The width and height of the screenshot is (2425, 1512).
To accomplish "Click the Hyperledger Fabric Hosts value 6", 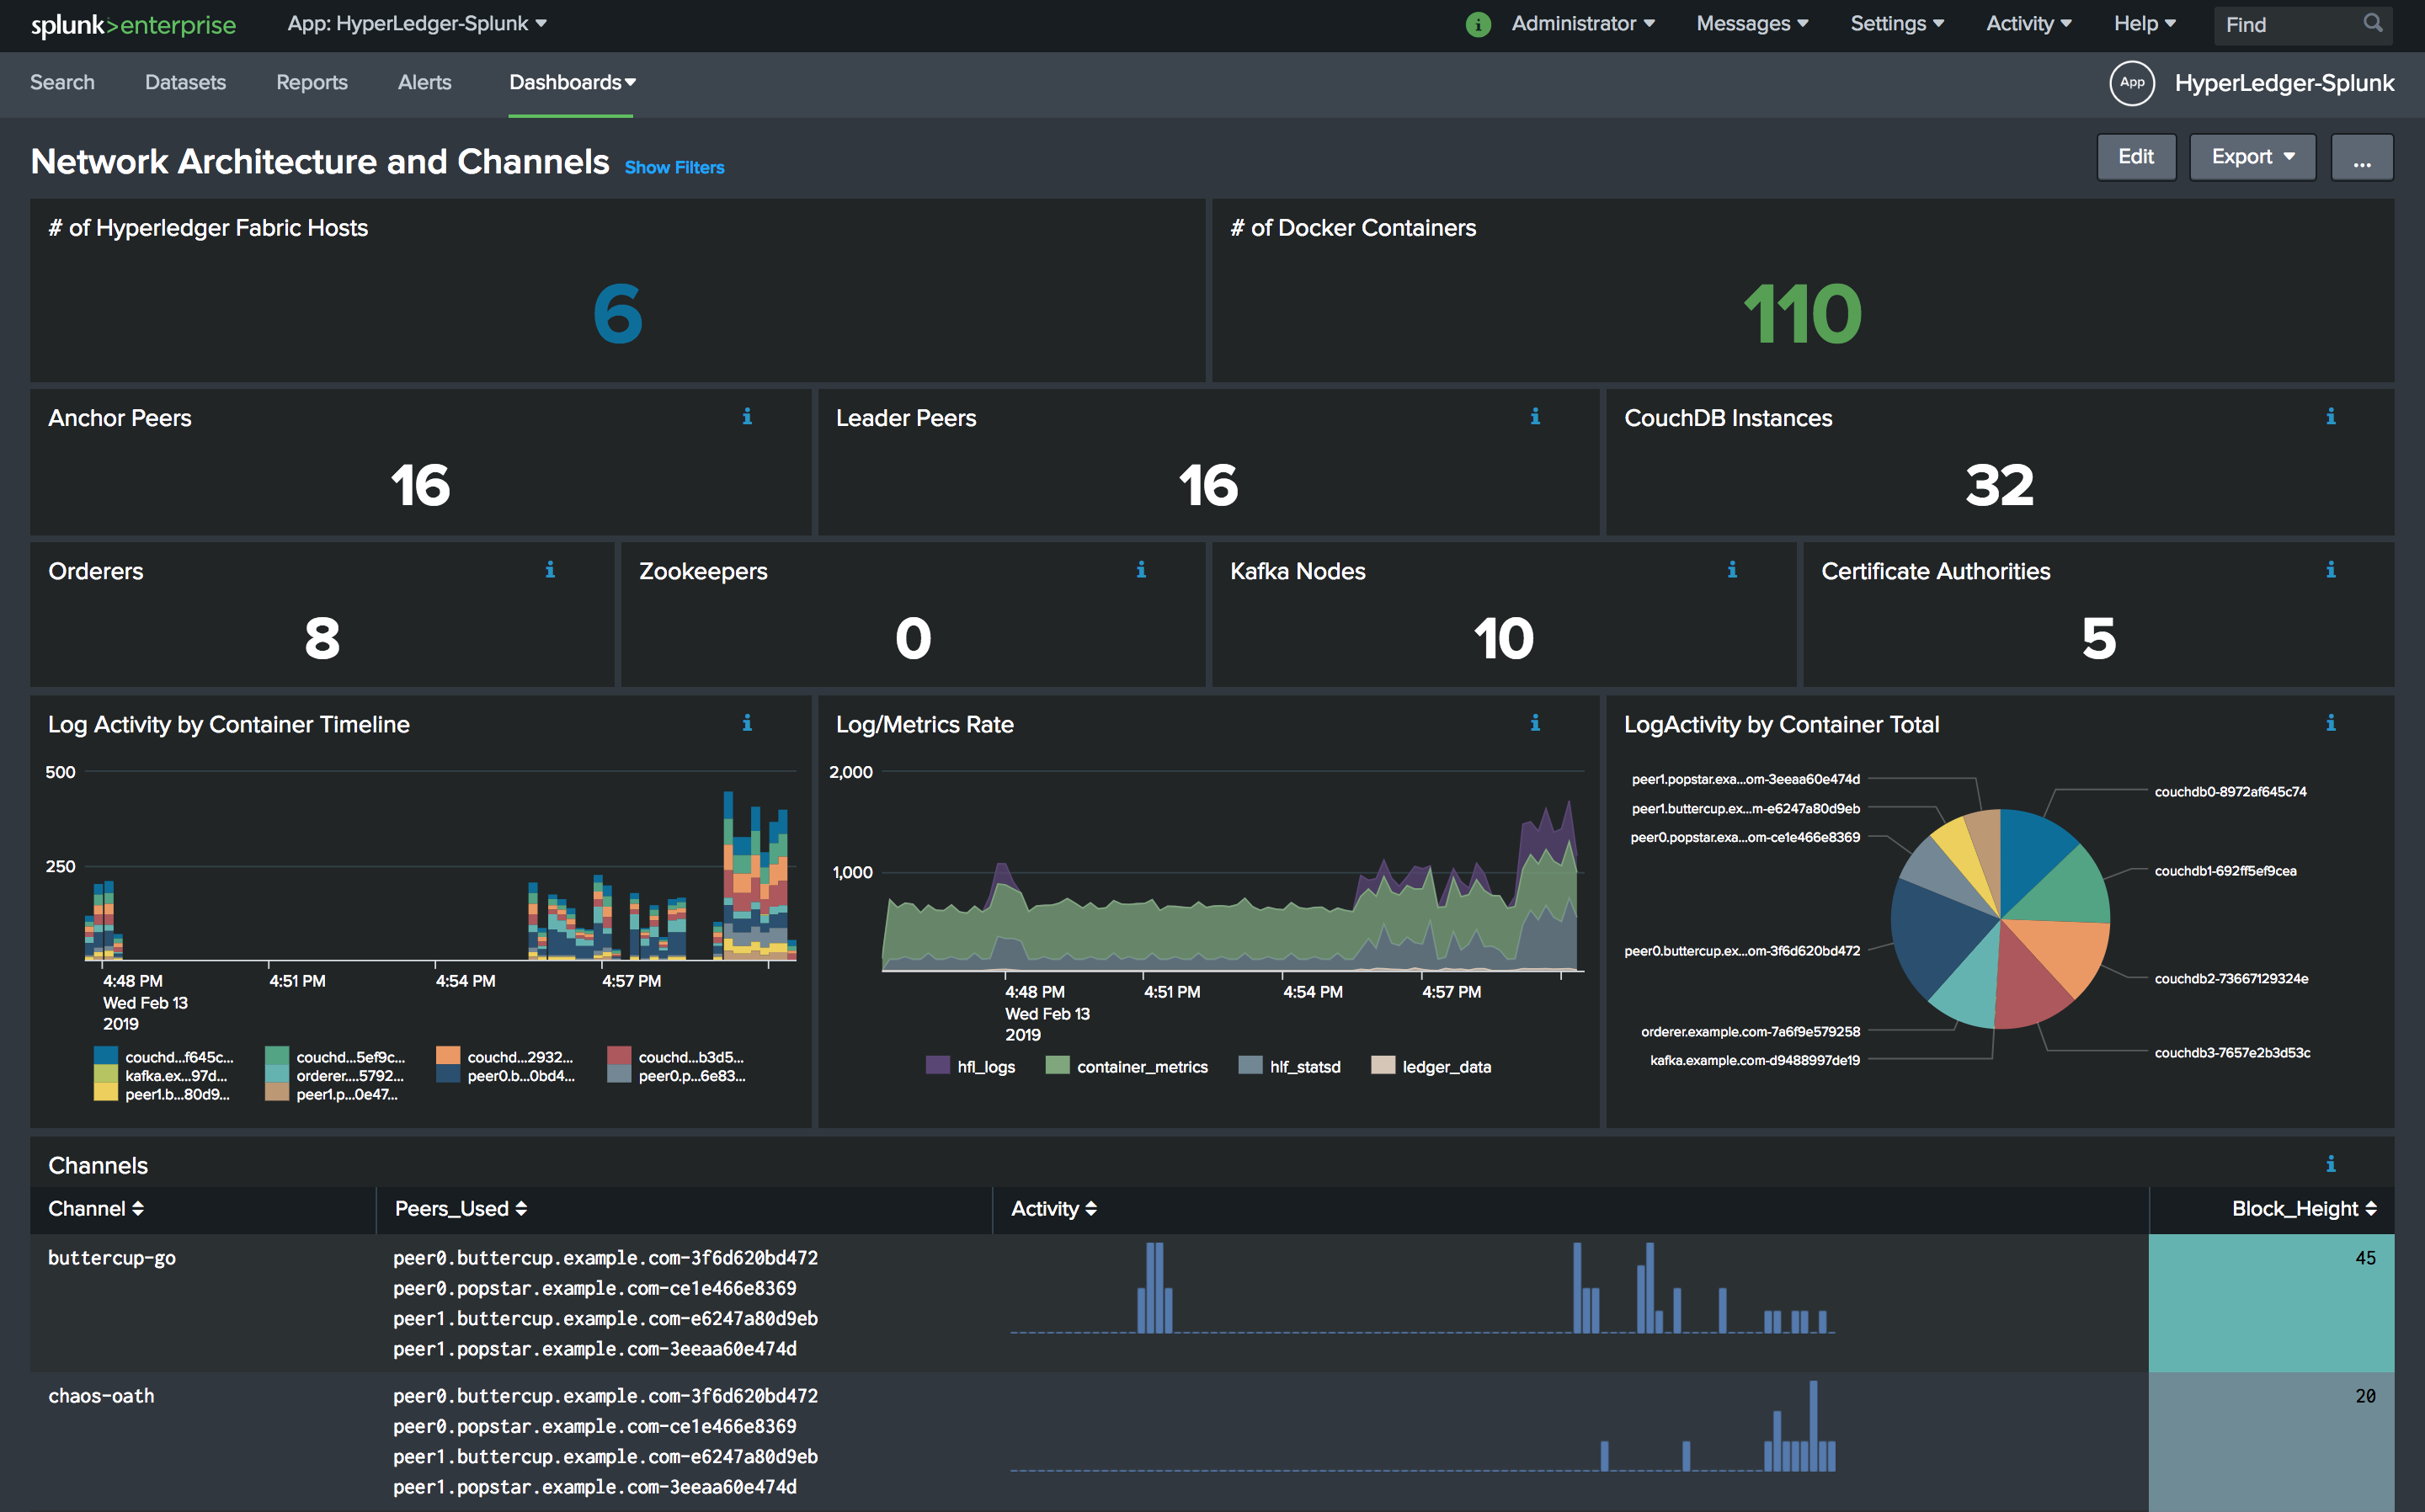I will point(617,314).
